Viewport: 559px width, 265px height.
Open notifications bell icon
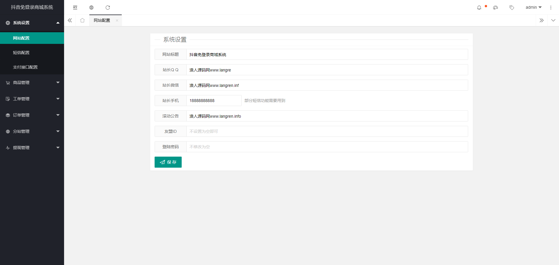tap(479, 8)
